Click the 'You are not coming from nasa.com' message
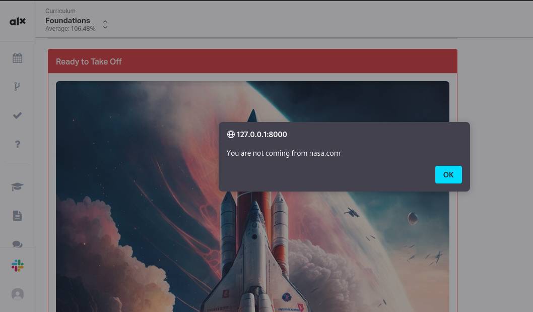The width and height of the screenshot is (533, 312). [x=283, y=153]
